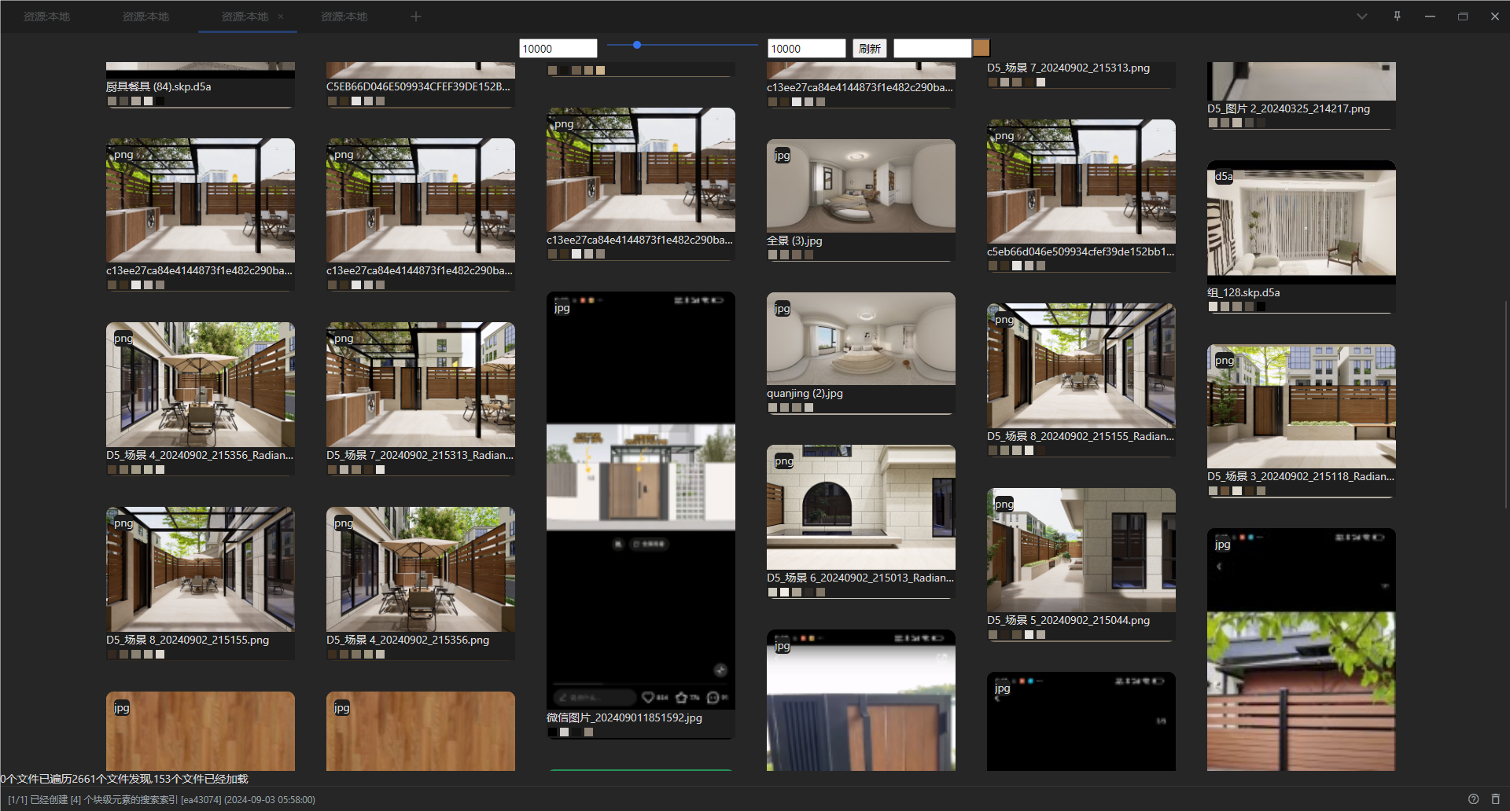Viewport: 1510px width, 811px height.
Task: Open the D5_场景 5_20240902_215044.png thumbnail
Action: [1081, 550]
